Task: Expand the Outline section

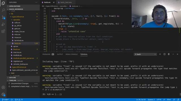Action: coord(23,77)
